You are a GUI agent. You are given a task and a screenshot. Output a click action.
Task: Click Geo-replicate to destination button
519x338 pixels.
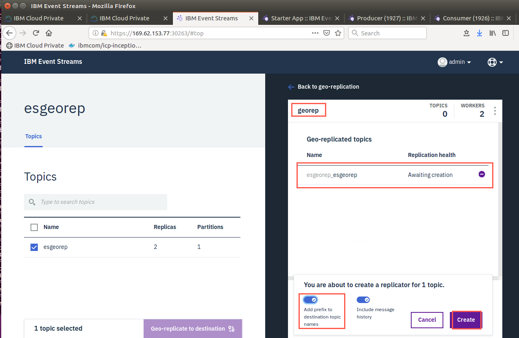193,329
